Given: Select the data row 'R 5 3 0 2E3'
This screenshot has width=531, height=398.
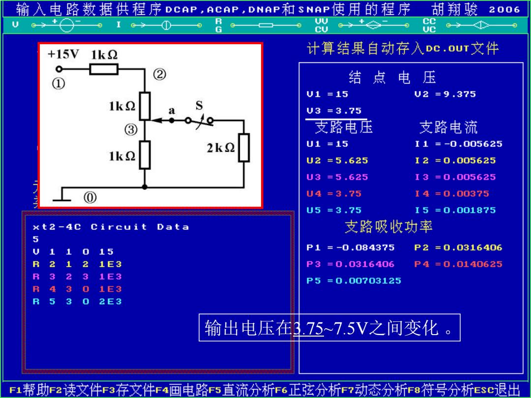Looking at the screenshot, I should click(77, 302).
